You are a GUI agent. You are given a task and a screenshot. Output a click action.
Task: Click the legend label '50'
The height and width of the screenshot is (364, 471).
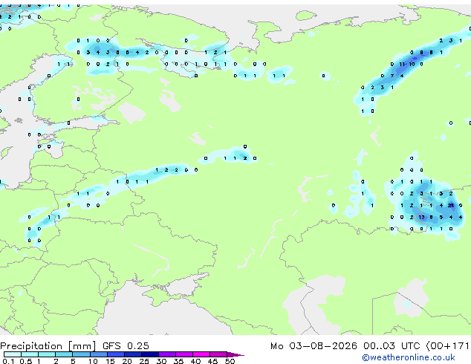click(230, 361)
